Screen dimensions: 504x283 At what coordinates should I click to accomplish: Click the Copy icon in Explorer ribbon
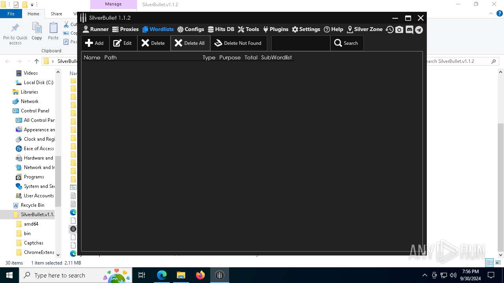pyautogui.click(x=37, y=31)
